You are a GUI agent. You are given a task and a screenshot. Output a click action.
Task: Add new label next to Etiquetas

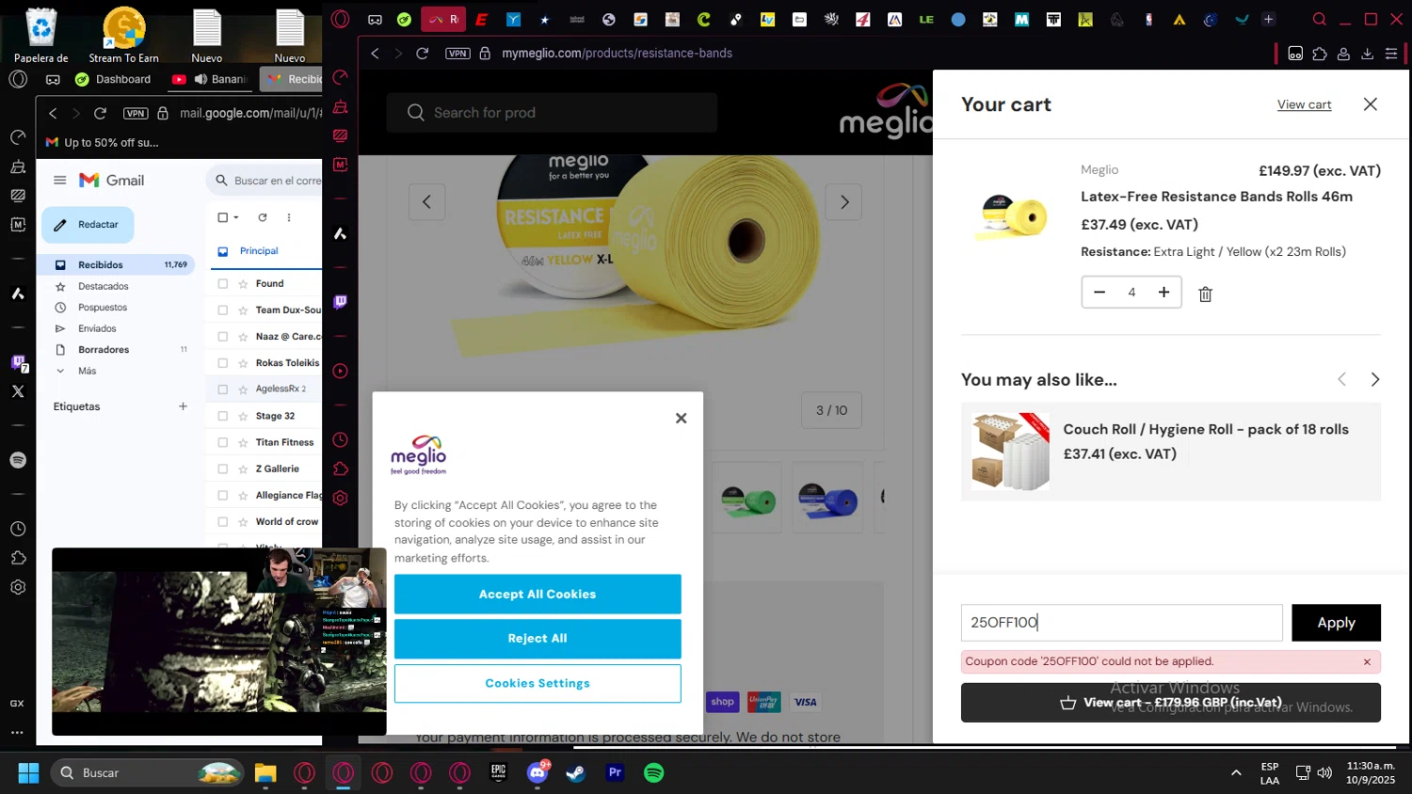pyautogui.click(x=183, y=406)
